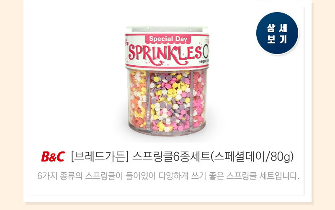Click the Special Day label on jar
The height and width of the screenshot is (210, 335).
(x=168, y=39)
